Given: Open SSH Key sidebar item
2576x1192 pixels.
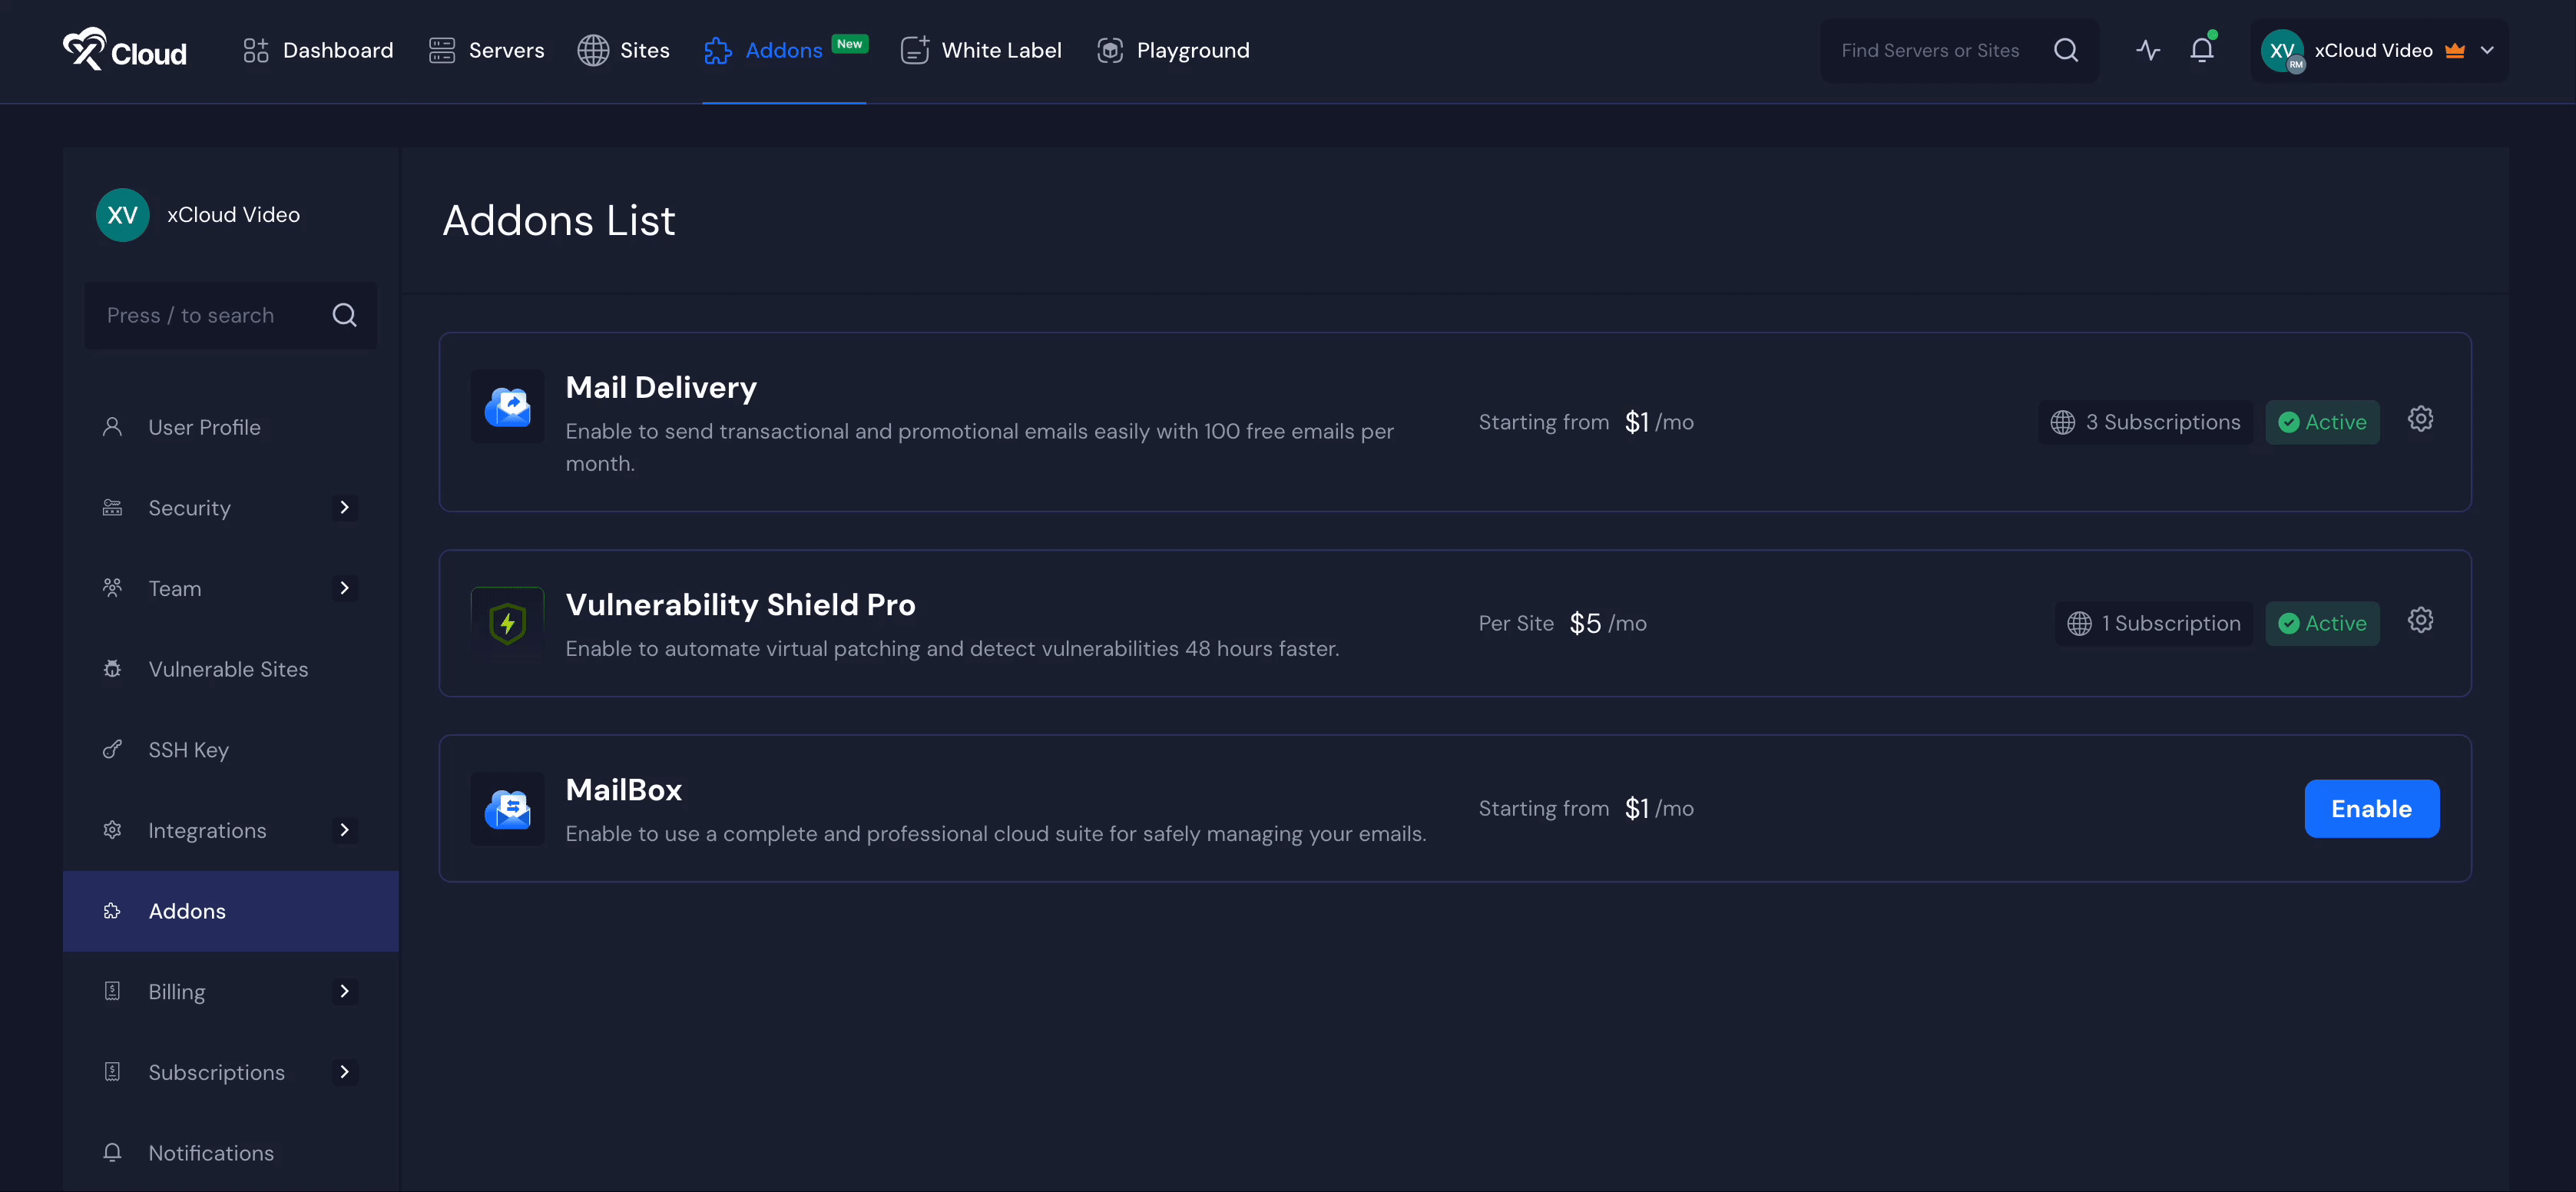Looking at the screenshot, I should 188,750.
